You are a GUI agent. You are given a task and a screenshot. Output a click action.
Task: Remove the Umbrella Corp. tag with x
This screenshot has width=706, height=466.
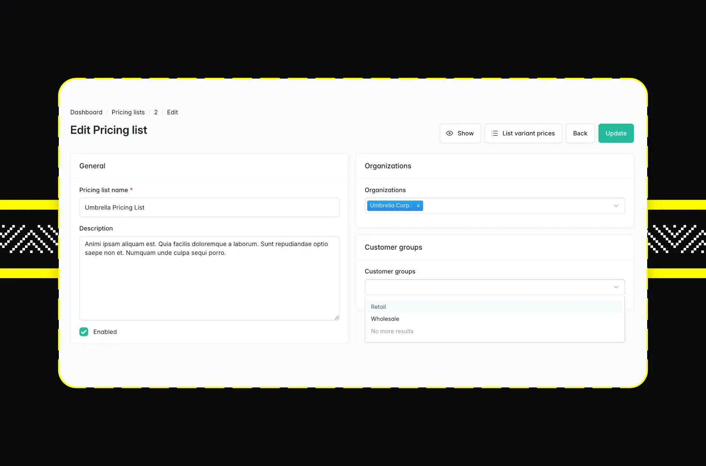click(x=418, y=206)
